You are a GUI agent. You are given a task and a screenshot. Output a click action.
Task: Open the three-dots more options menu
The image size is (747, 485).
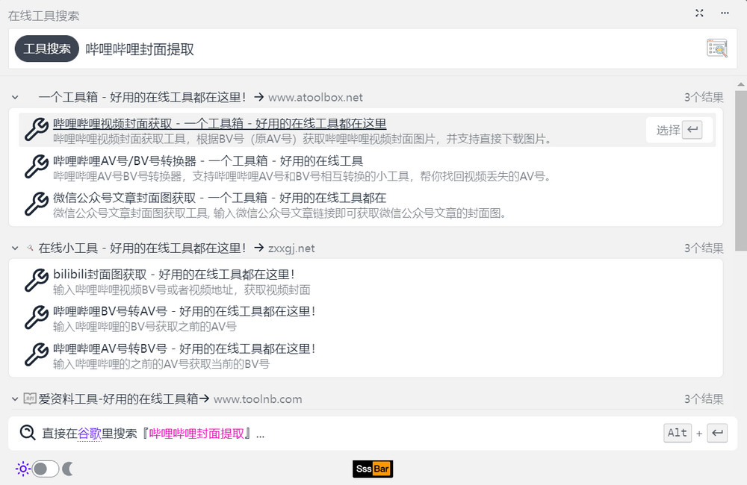725,13
